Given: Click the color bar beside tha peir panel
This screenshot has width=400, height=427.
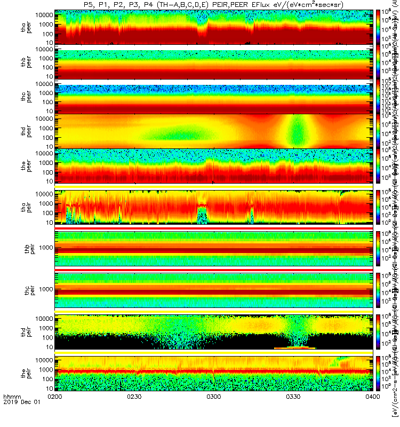Looking at the screenshot, I should click(378, 207).
